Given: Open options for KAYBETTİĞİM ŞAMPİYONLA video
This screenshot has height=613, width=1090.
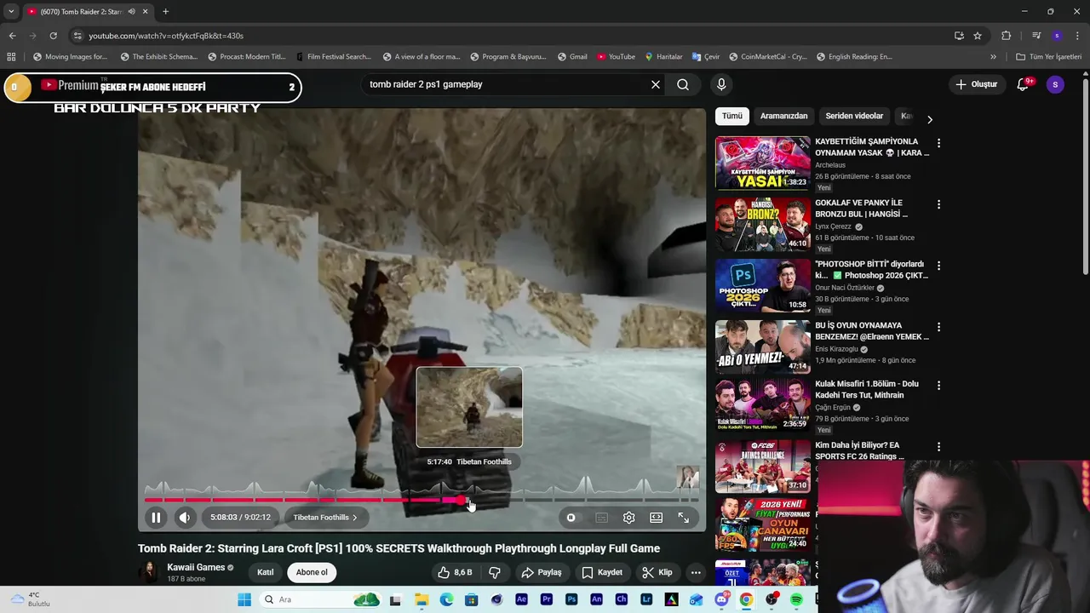Looking at the screenshot, I should tap(938, 143).
